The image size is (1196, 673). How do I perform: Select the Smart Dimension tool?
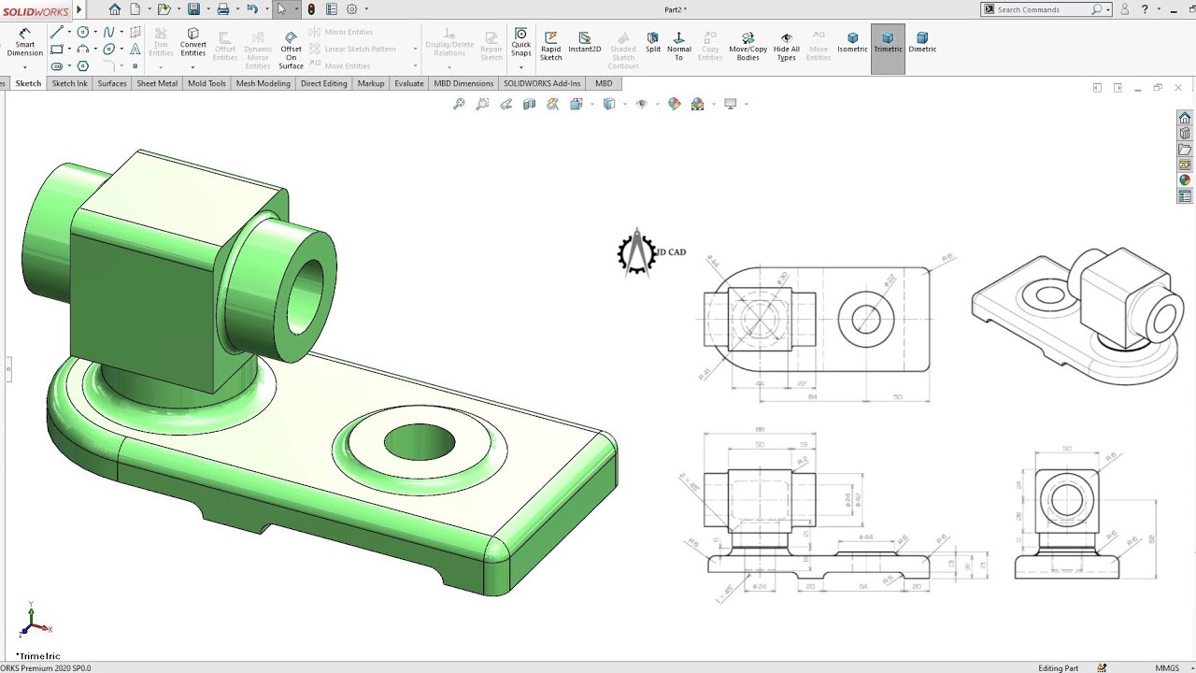(x=25, y=42)
